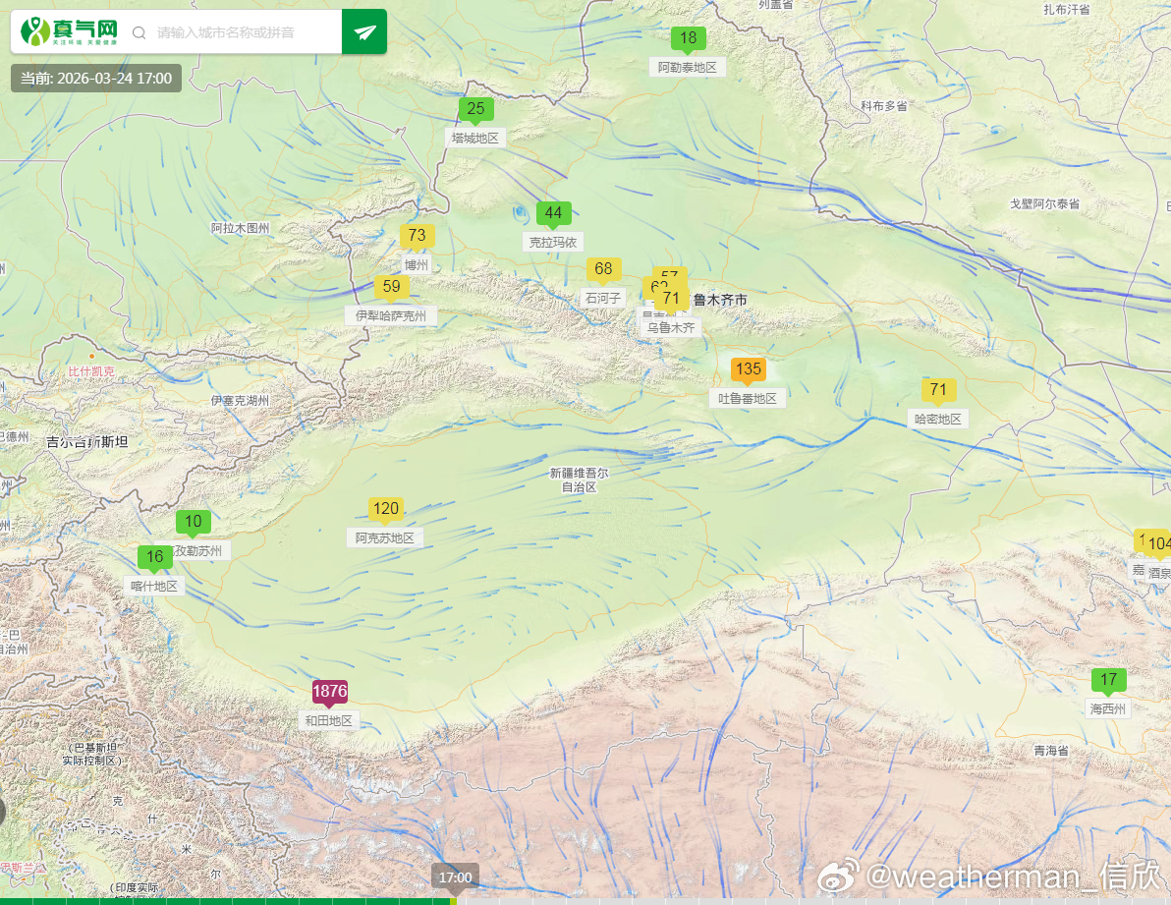Viewport: 1171px width, 905px height.
Task: Click the 73 AQI marker for 博州
Action: pyautogui.click(x=417, y=236)
